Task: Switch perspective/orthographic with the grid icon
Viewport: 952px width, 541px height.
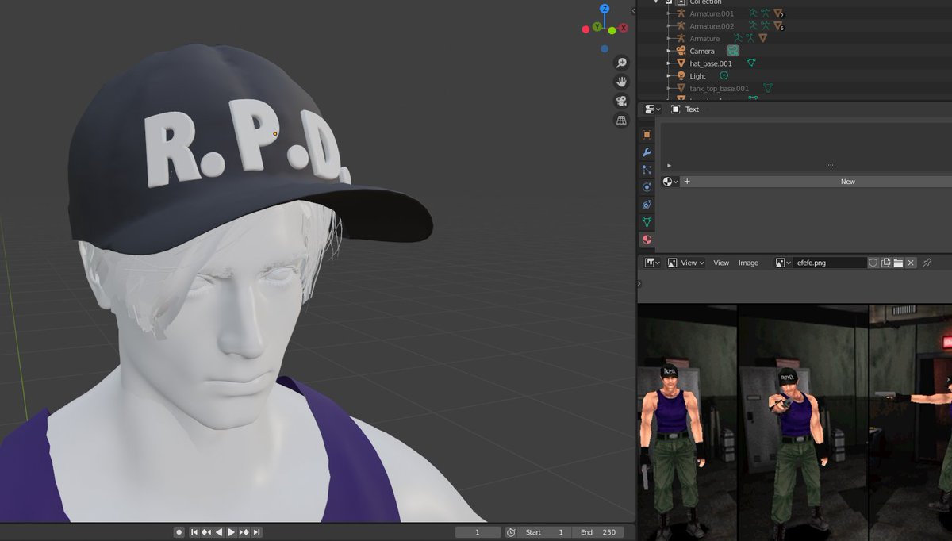Action: point(621,120)
